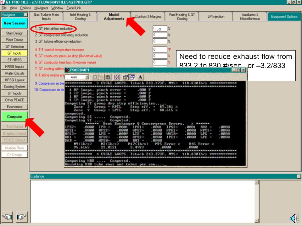The width and height of the screenshot is (302, 226).
Task: Open the Equipment Options tab
Action: [284, 17]
